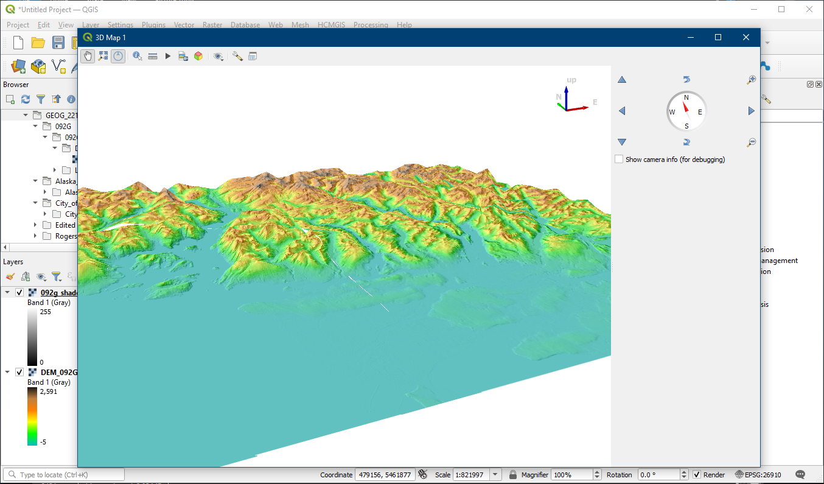The height and width of the screenshot is (484, 824).
Task: Enable Show camera info checkbox
Action: (x=620, y=160)
